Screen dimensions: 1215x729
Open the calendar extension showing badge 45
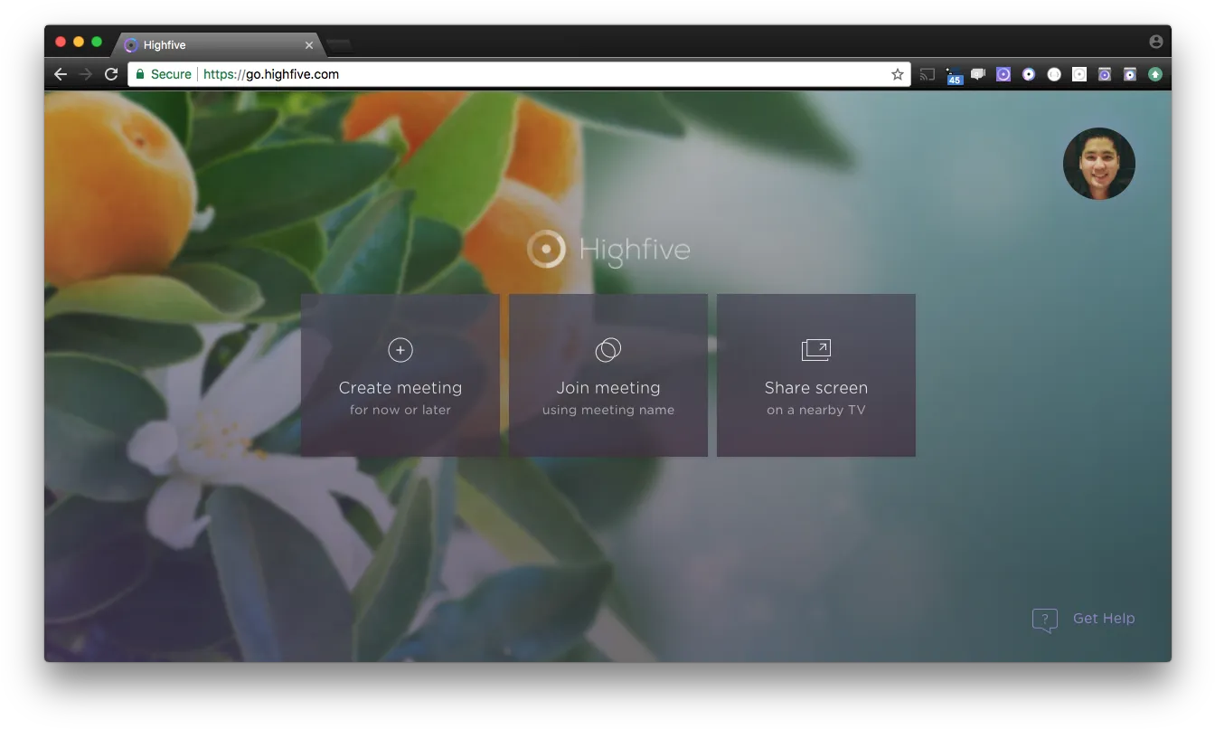coord(954,75)
